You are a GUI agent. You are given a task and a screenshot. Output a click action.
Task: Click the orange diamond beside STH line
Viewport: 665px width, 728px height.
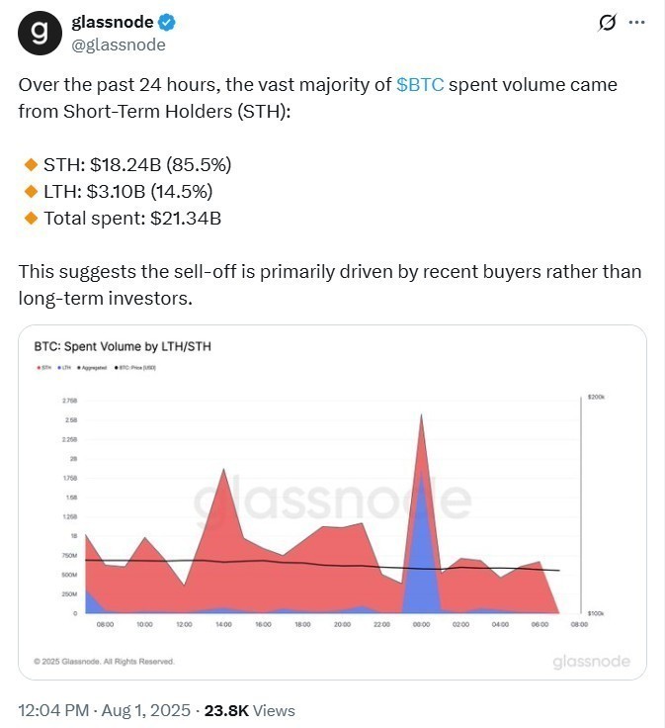[28, 164]
